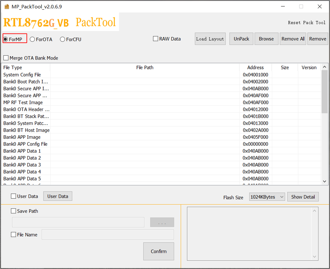Click the File Name text field
The width and height of the screenshot is (330, 269).
coord(108,235)
